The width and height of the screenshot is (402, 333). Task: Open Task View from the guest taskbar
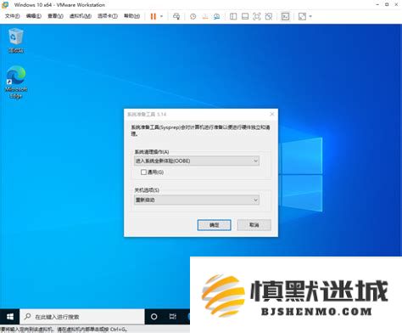coord(173,317)
